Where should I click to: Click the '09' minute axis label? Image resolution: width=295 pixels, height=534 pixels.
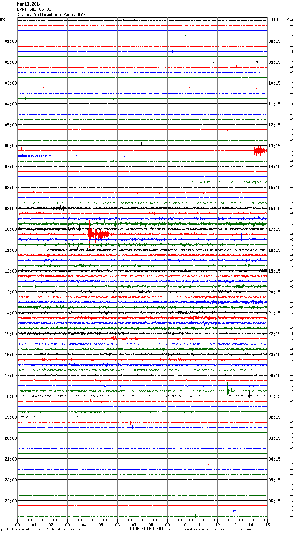(167, 525)
